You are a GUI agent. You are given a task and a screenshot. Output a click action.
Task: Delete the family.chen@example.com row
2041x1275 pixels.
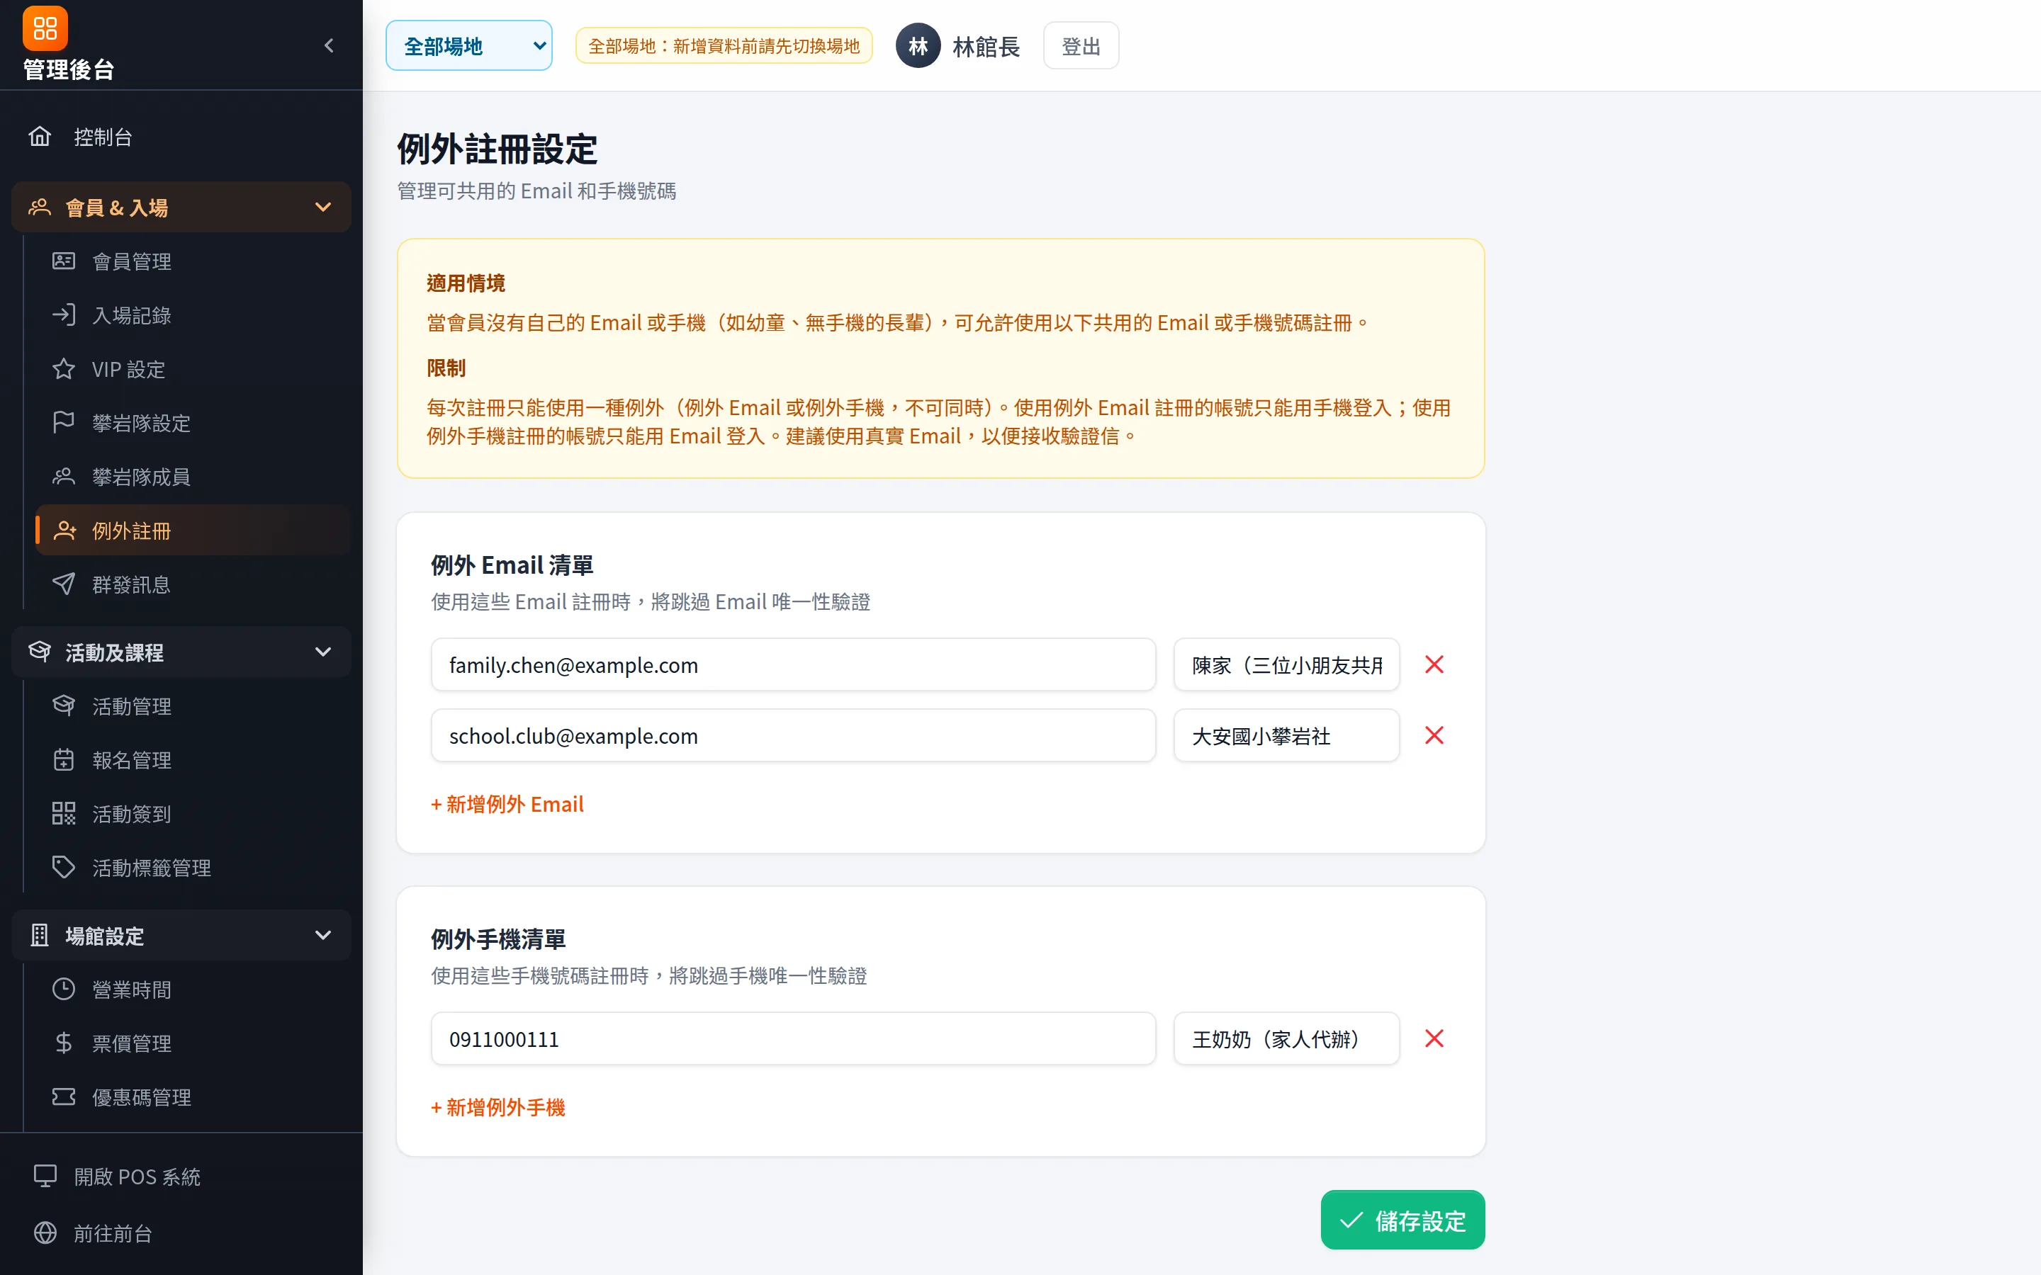pyautogui.click(x=1434, y=665)
